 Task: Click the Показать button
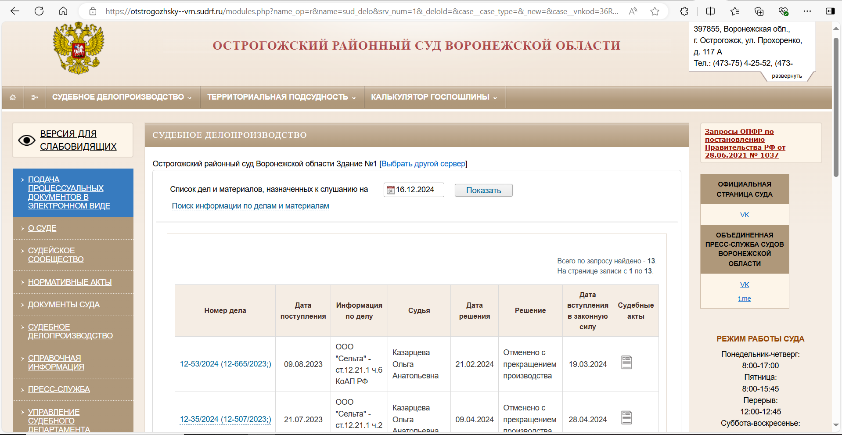click(x=483, y=190)
